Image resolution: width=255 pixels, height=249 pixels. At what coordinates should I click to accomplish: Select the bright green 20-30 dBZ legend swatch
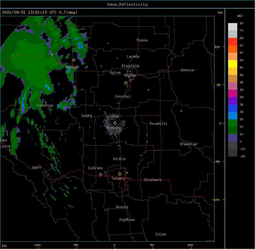click(x=233, y=123)
